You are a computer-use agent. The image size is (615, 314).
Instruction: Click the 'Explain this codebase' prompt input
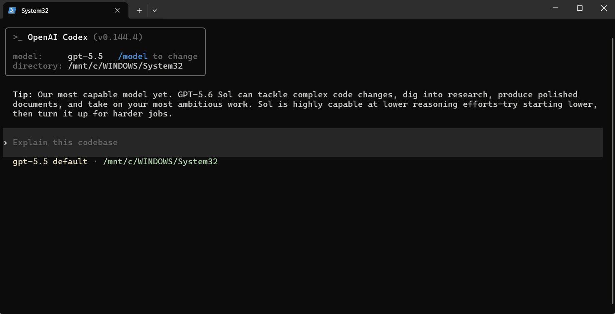pyautogui.click(x=303, y=143)
